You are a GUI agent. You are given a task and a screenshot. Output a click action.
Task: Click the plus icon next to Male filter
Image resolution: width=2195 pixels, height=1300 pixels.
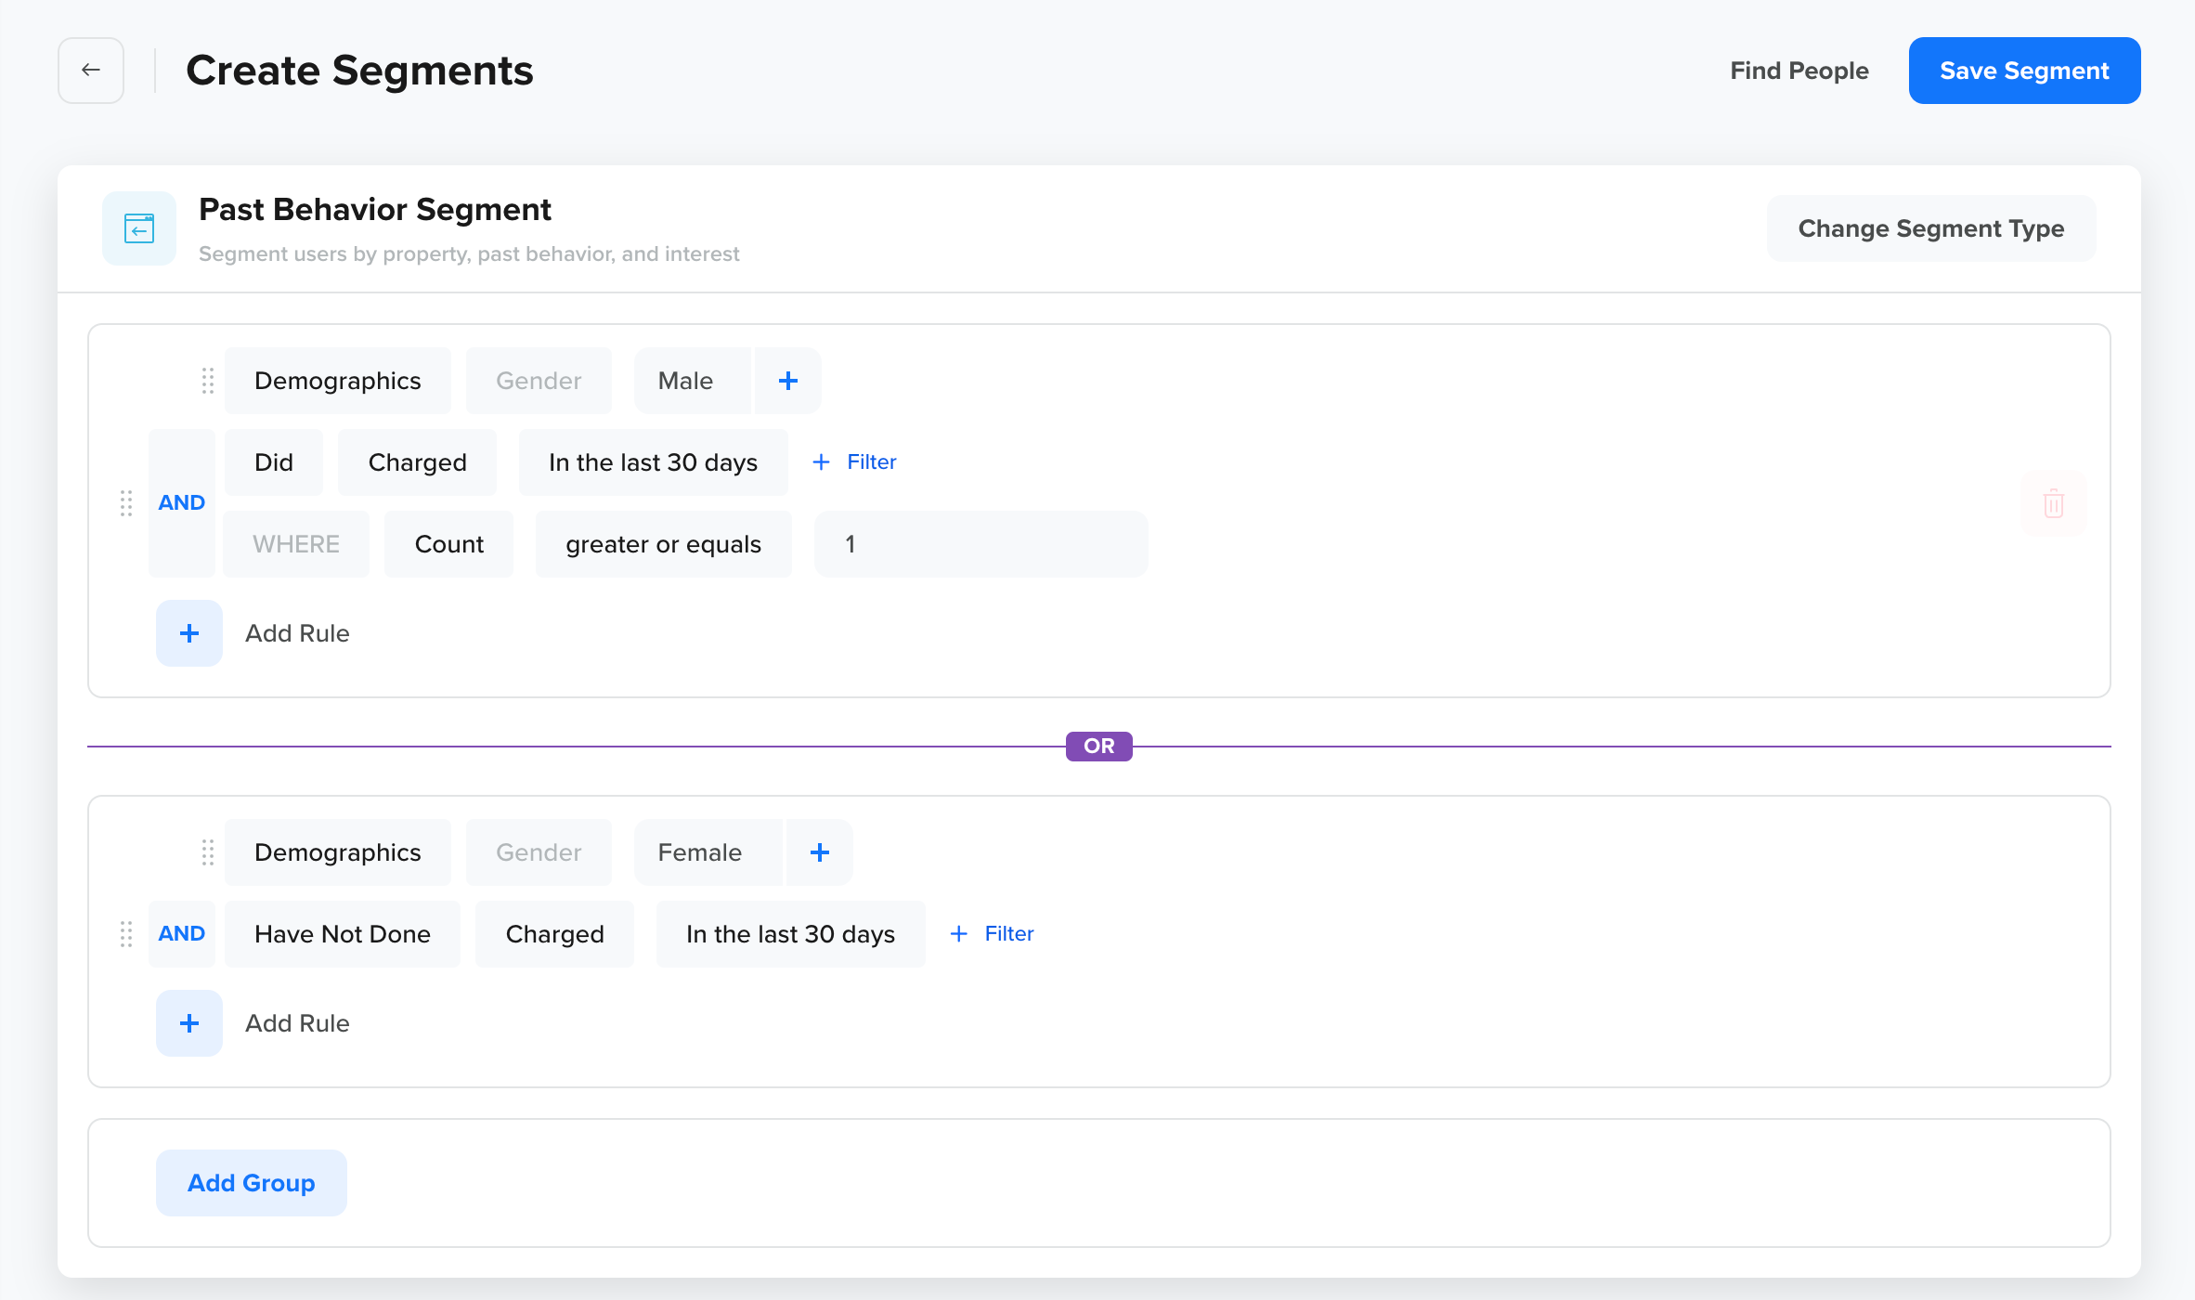[786, 379]
